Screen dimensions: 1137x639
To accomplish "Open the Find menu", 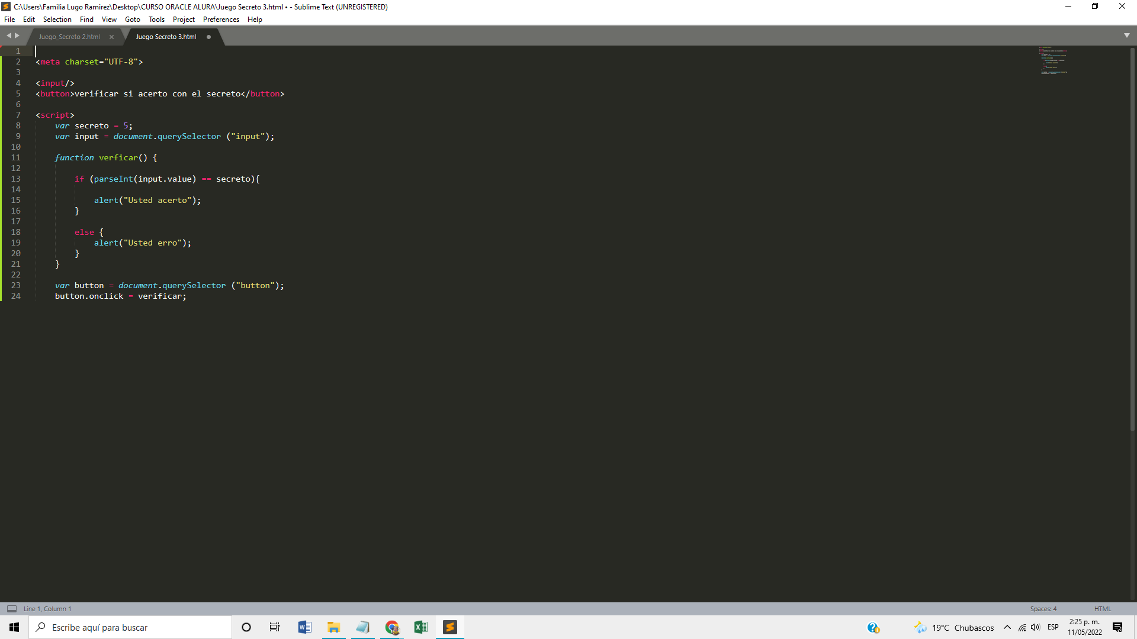I will click(x=86, y=20).
